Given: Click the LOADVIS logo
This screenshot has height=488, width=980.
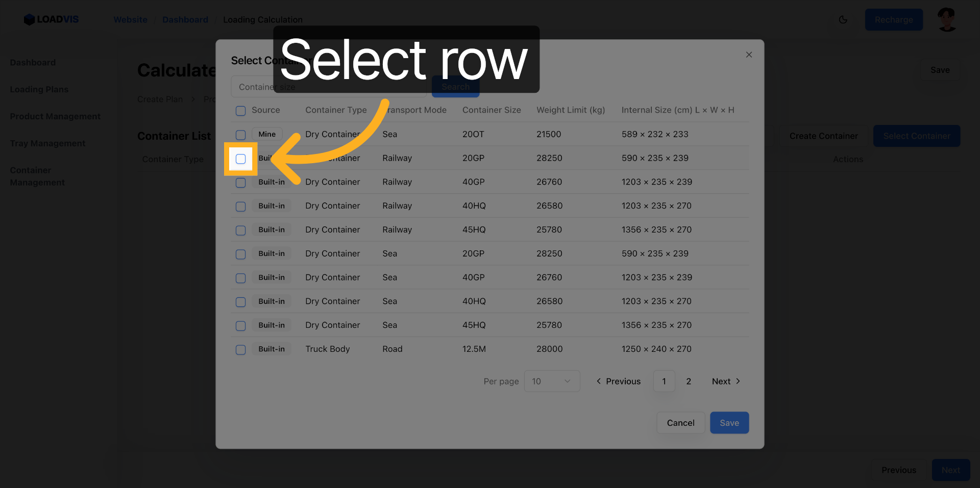Looking at the screenshot, I should 51,19.
